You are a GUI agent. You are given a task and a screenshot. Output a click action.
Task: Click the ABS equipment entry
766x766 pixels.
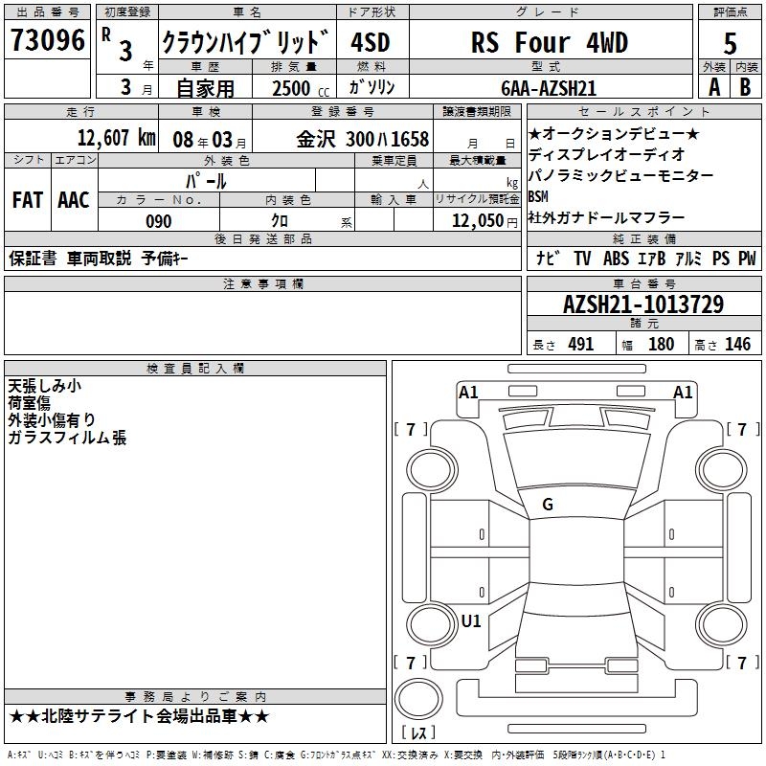[616, 259]
